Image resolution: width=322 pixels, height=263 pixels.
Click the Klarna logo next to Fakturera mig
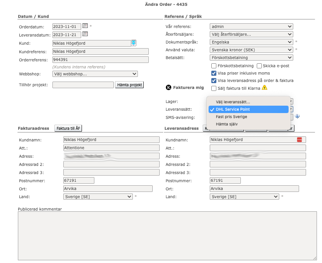(168, 87)
